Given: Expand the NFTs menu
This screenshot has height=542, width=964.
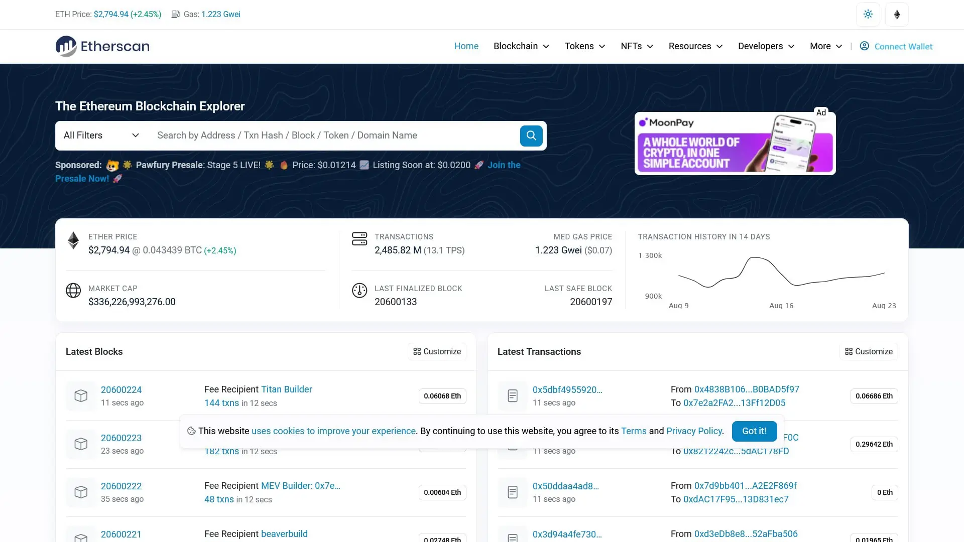Looking at the screenshot, I should tap(637, 46).
